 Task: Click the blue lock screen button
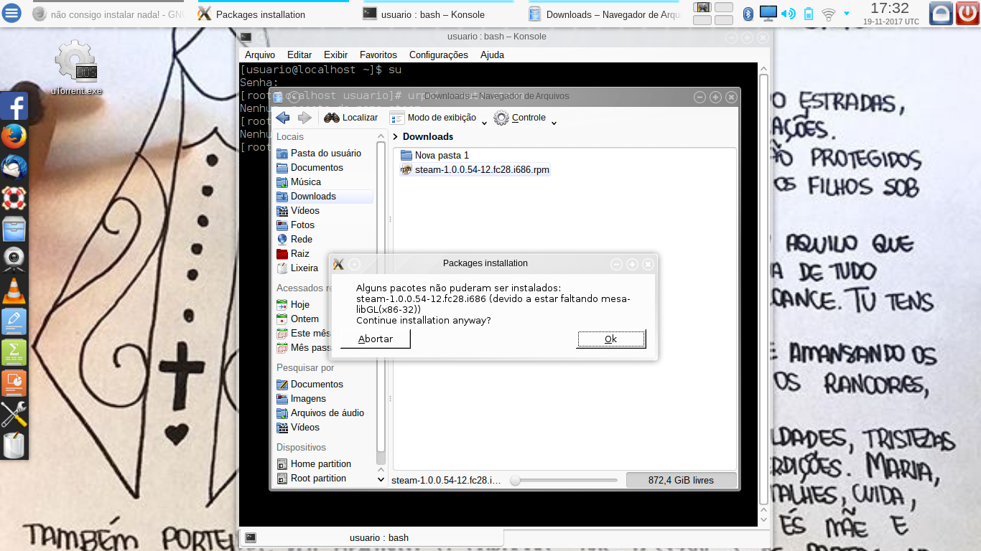coord(941,14)
